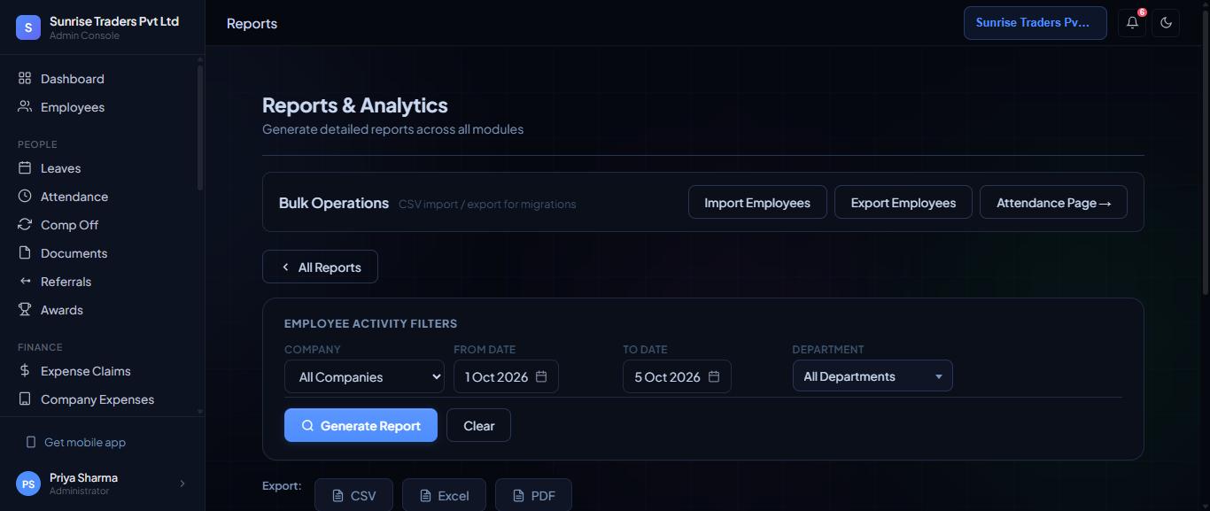Viewport: 1210px width, 511px height.
Task: Click the Generate Report button
Action: [361, 425]
